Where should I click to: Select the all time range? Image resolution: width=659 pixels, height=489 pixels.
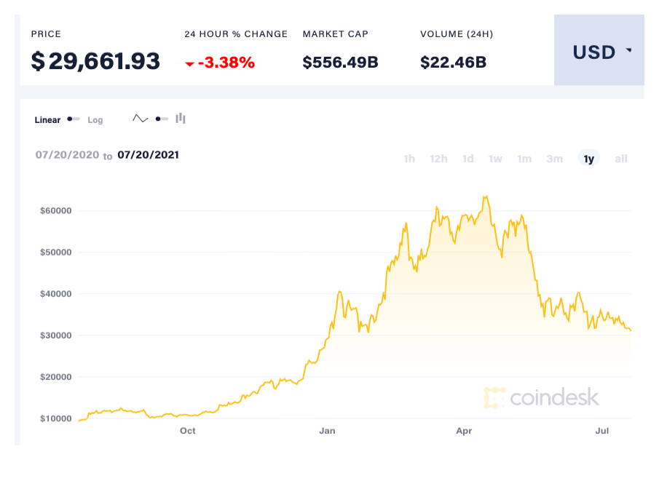pyautogui.click(x=620, y=159)
